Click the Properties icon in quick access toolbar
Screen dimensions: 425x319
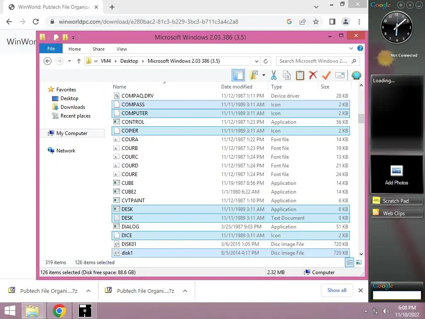[x=56, y=37]
